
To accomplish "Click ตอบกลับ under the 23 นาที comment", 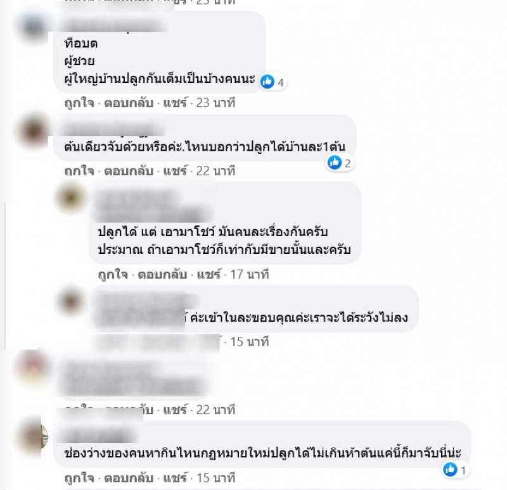I will [129, 103].
